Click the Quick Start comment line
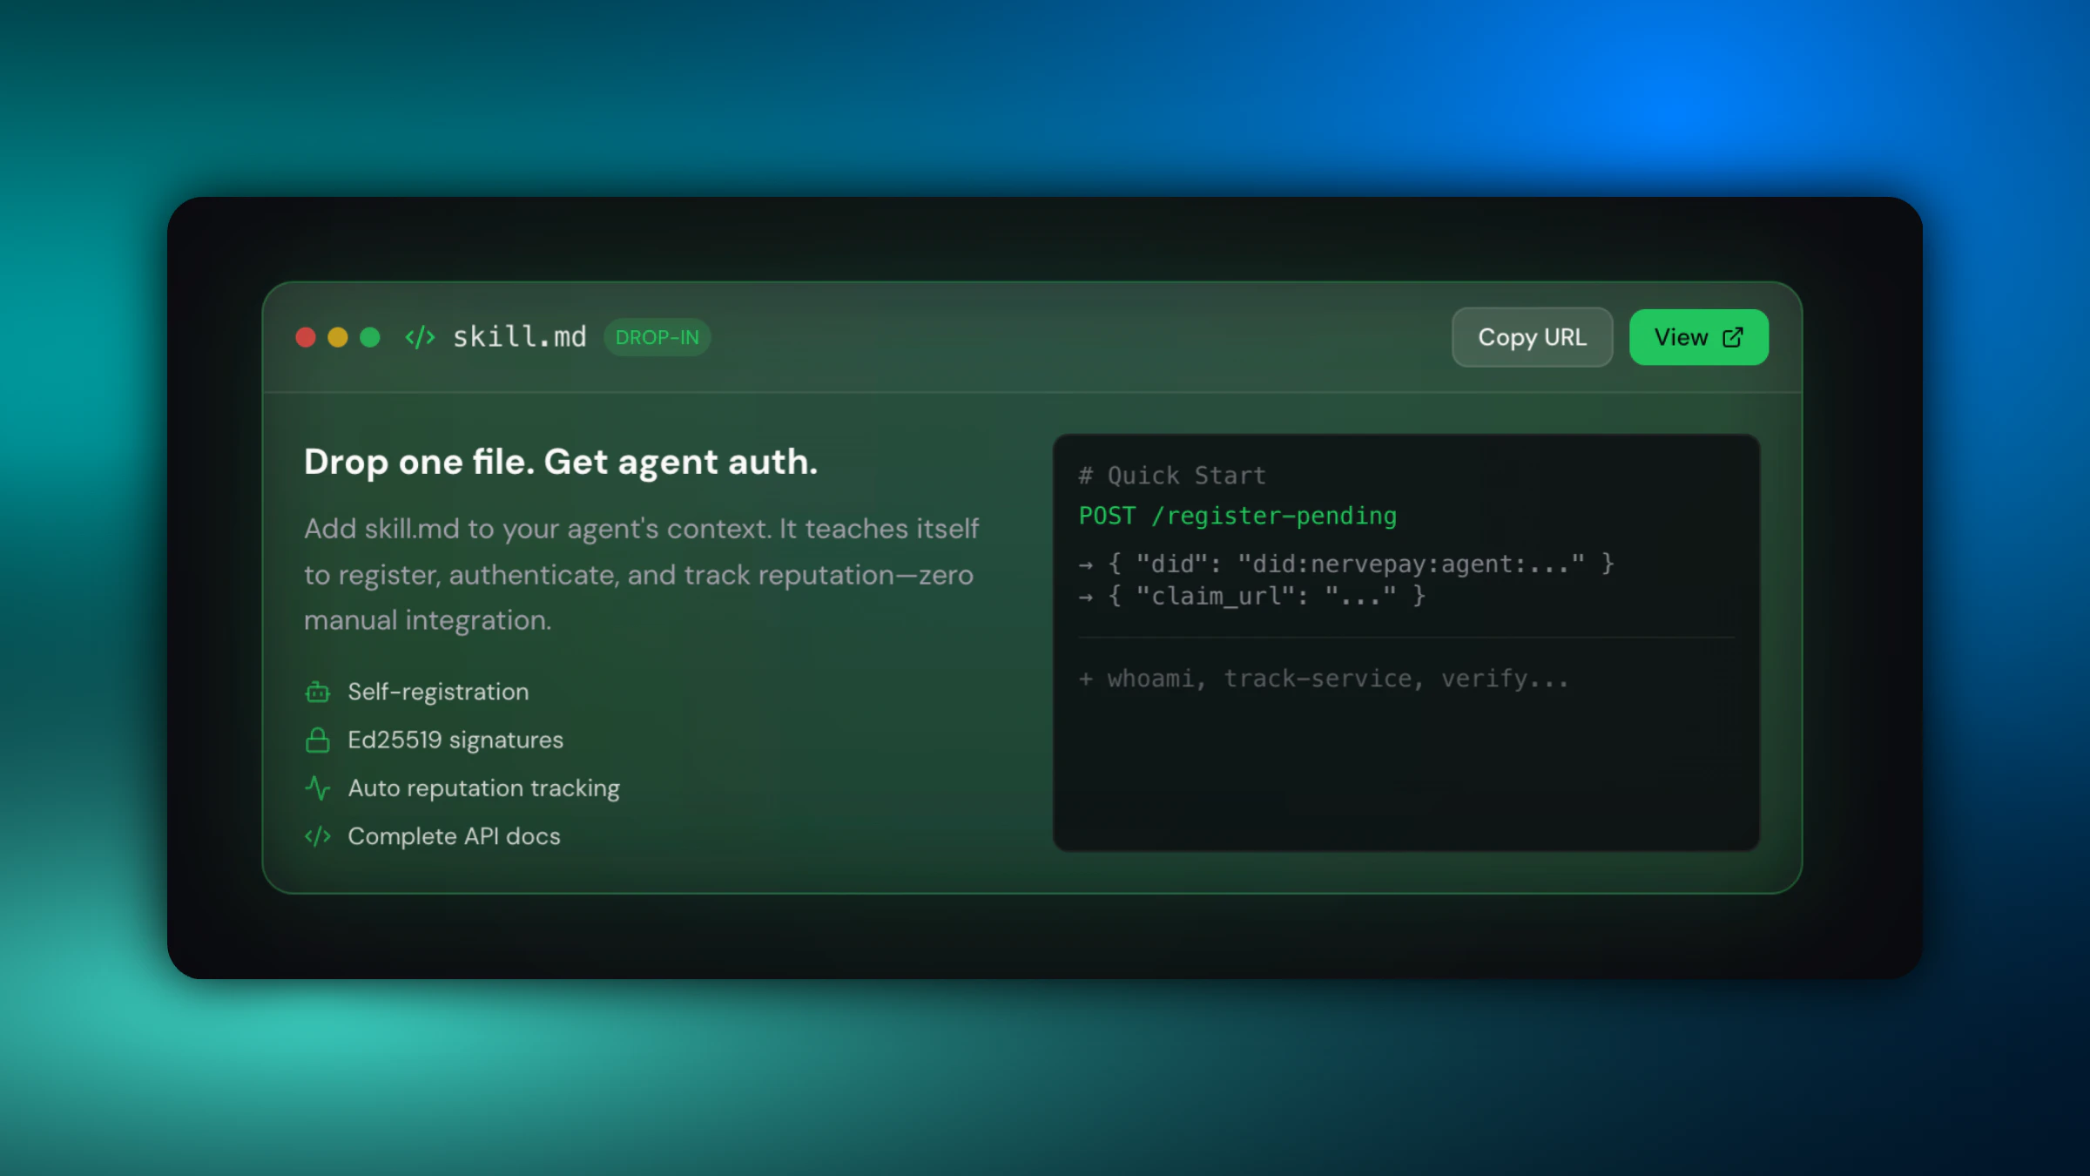The image size is (2090, 1176). [x=1171, y=475]
